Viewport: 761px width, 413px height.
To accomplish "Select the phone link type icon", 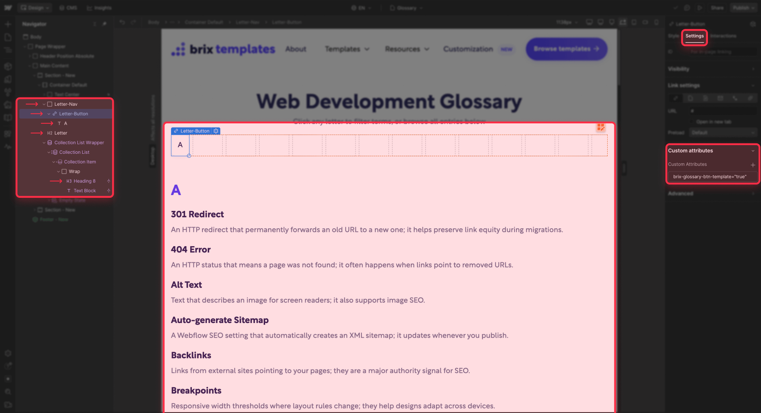I will pyautogui.click(x=735, y=98).
